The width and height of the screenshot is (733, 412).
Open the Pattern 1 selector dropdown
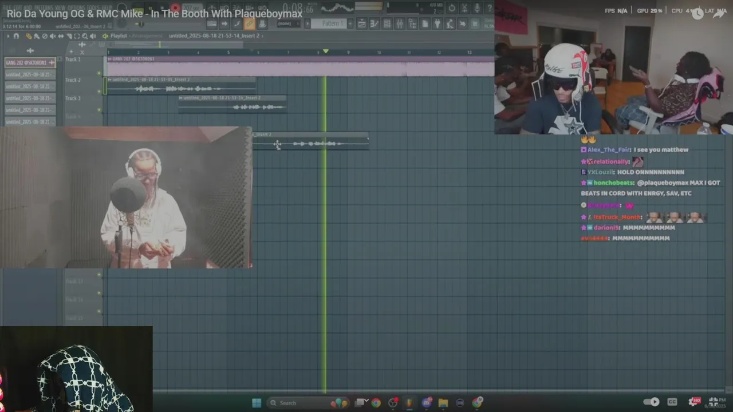[329, 23]
